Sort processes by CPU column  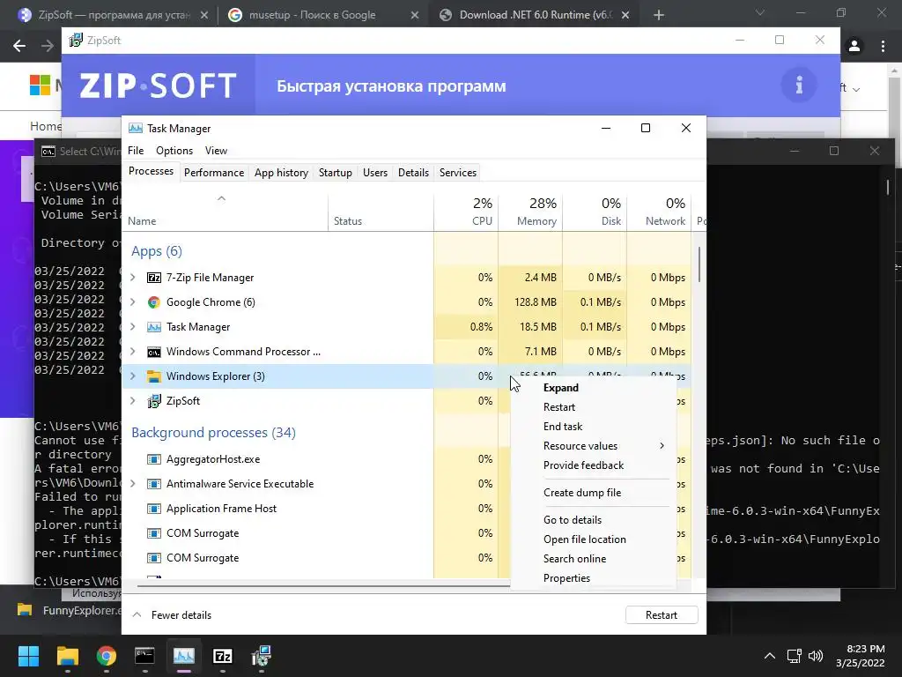pos(466,212)
